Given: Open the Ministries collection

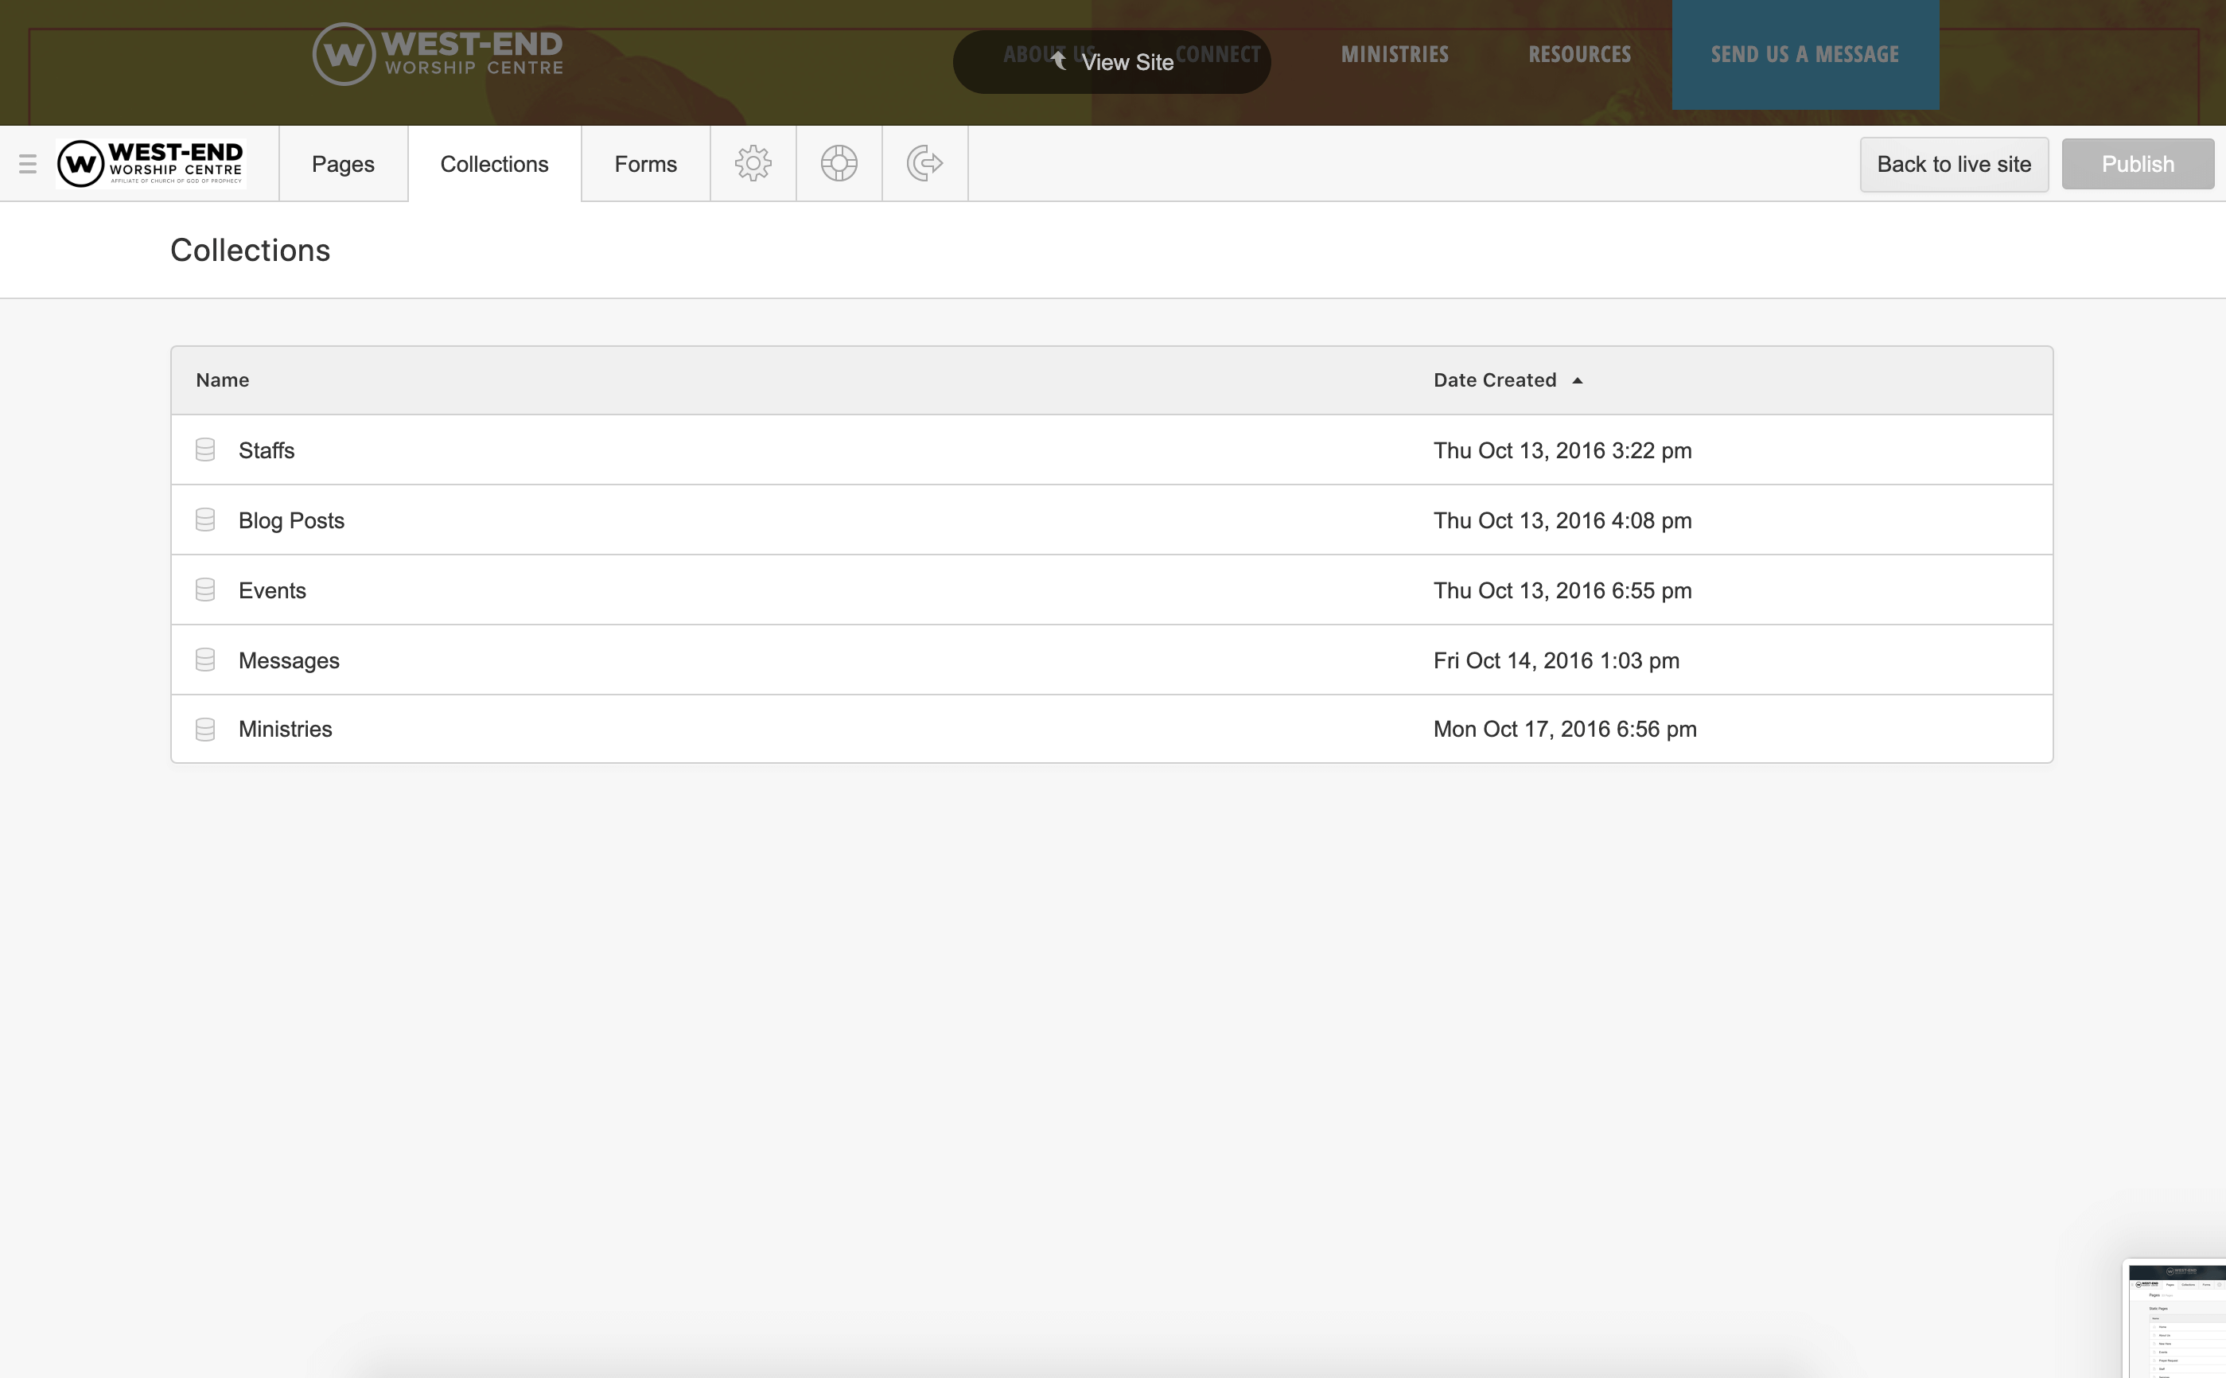Looking at the screenshot, I should tap(1111, 729).
